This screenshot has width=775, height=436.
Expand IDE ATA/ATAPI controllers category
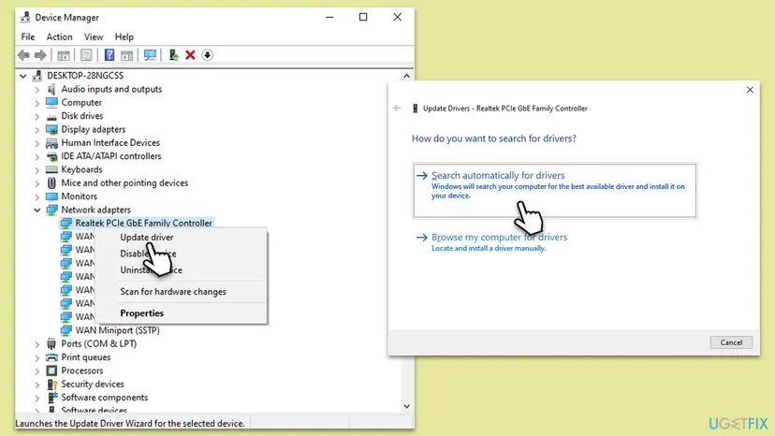click(37, 156)
